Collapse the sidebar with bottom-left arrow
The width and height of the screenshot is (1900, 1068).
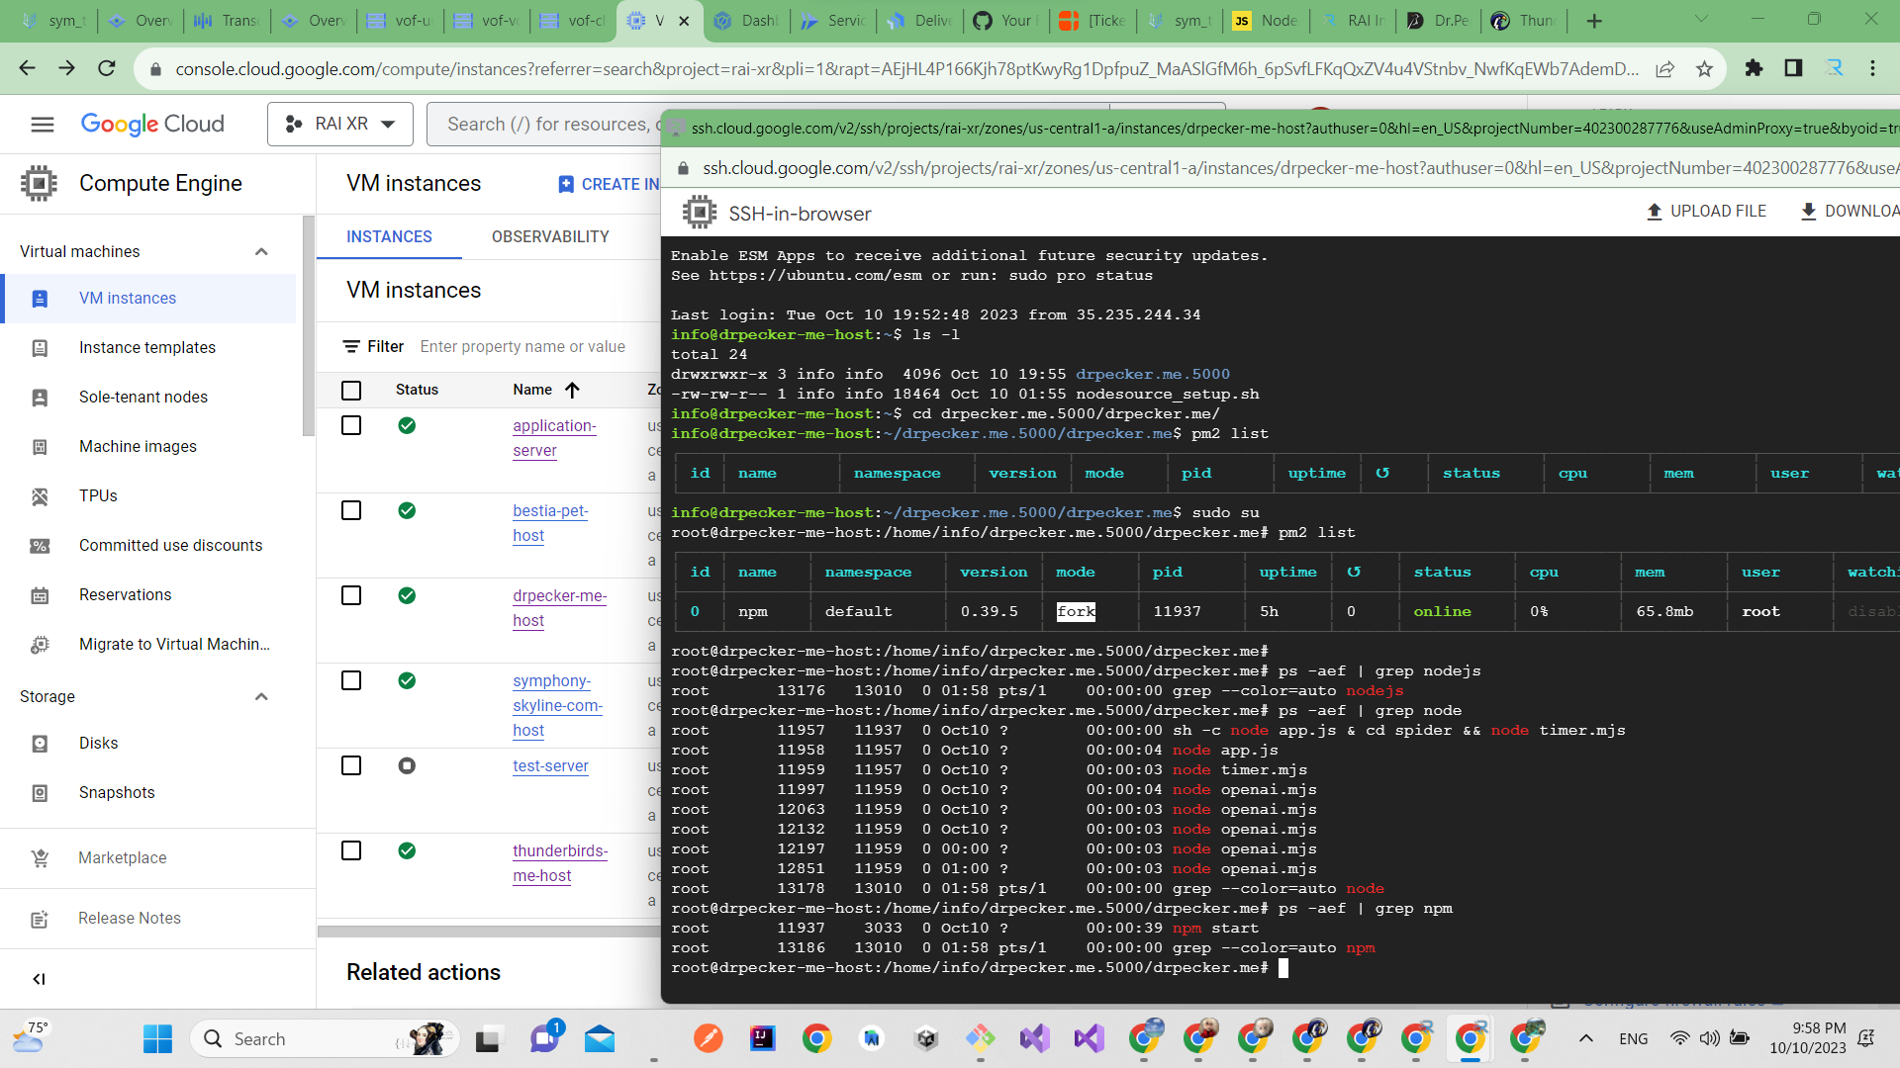(39, 979)
